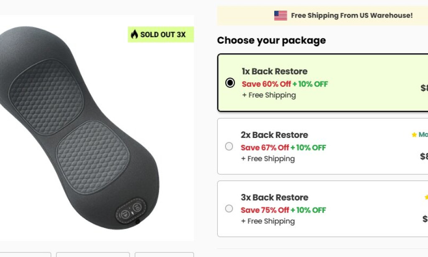This screenshot has width=428, height=257.
Task: Click 'Save 60% Off' text on 1x package
Action: coord(266,84)
